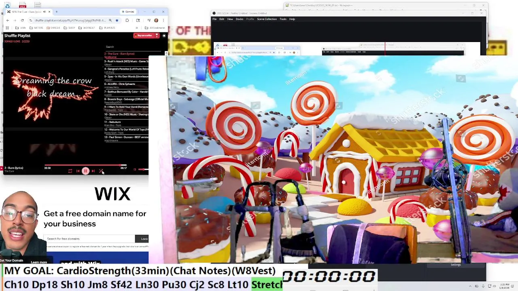Open the WORKOUT bookmarks folder
The image size is (518, 291).
click(87, 28)
